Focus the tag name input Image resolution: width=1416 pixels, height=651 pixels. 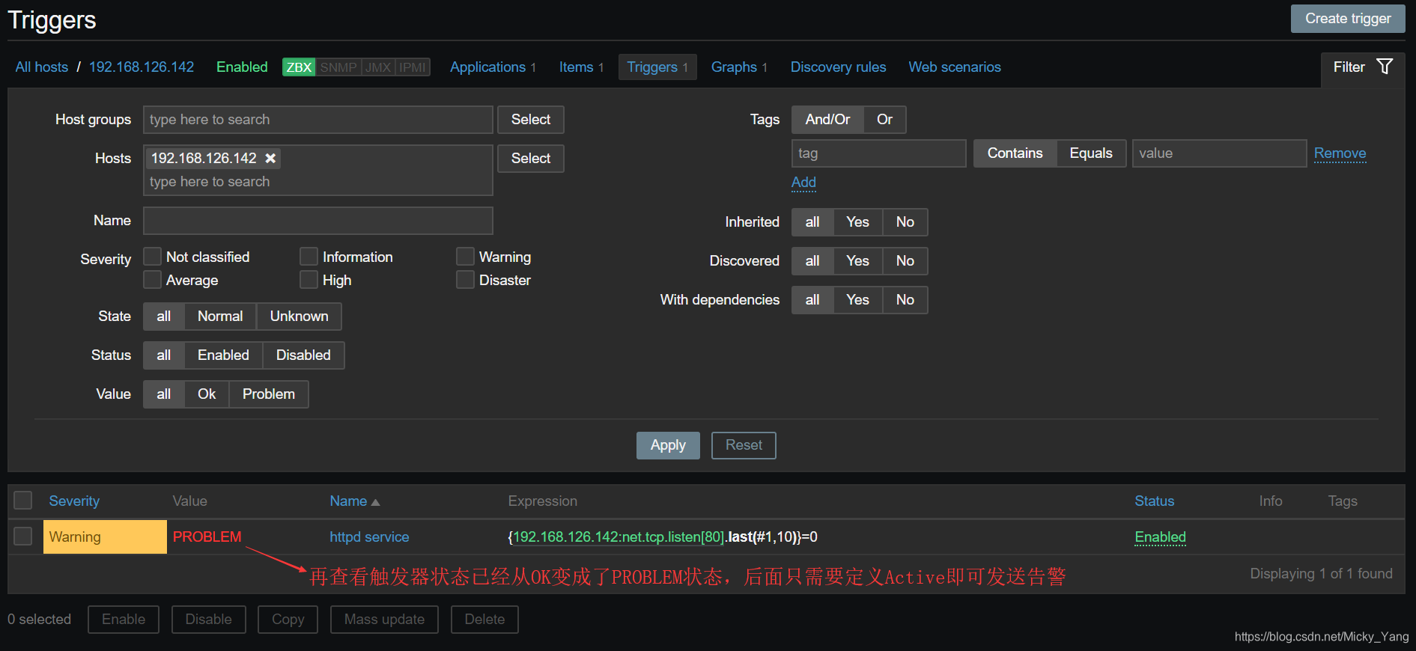click(879, 153)
